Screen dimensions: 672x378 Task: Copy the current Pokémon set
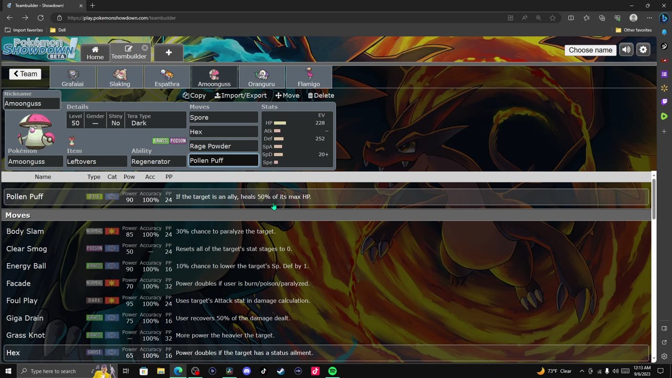coord(194,96)
